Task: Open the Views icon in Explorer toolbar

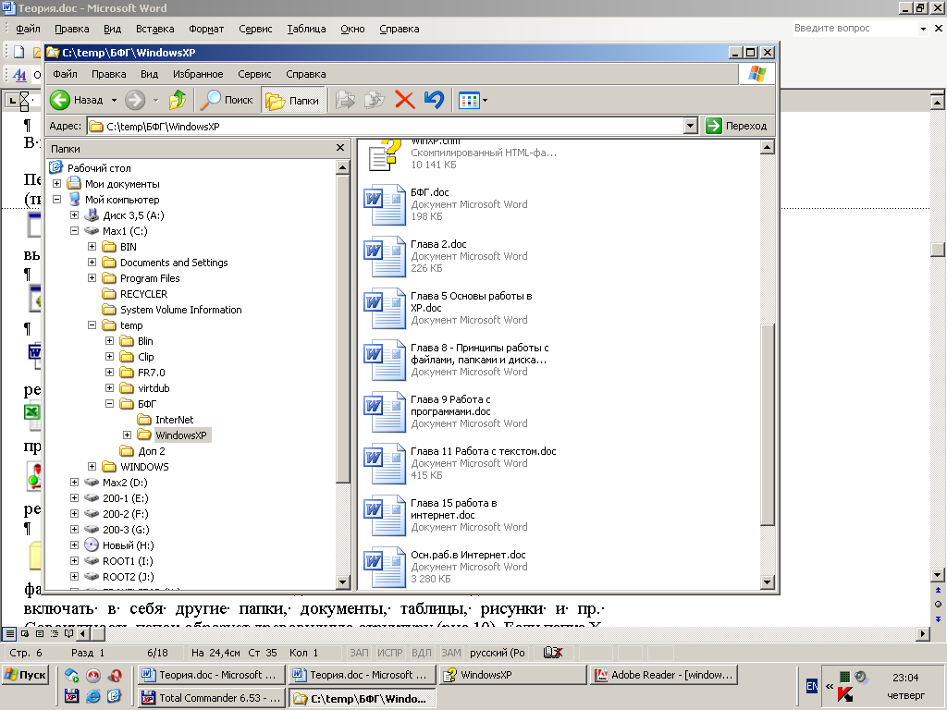Action: click(469, 100)
